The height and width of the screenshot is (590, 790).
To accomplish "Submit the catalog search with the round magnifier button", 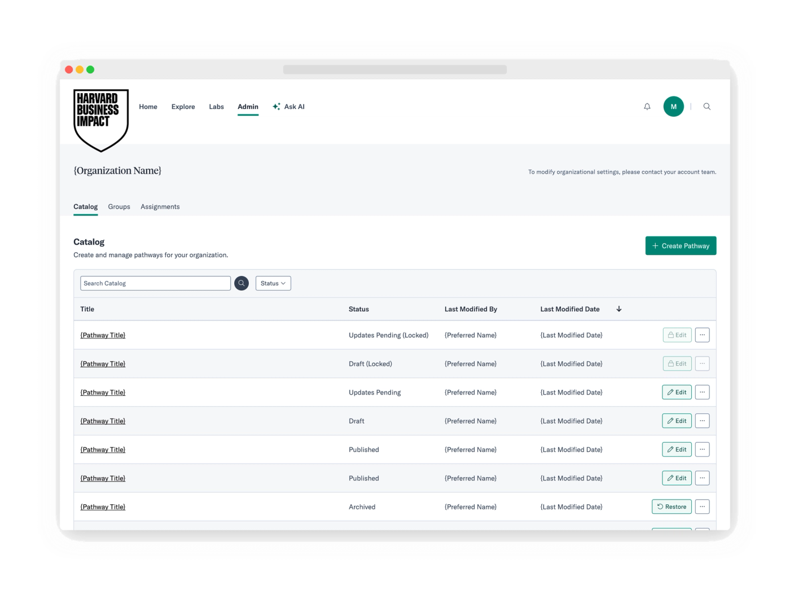I will (x=242, y=283).
